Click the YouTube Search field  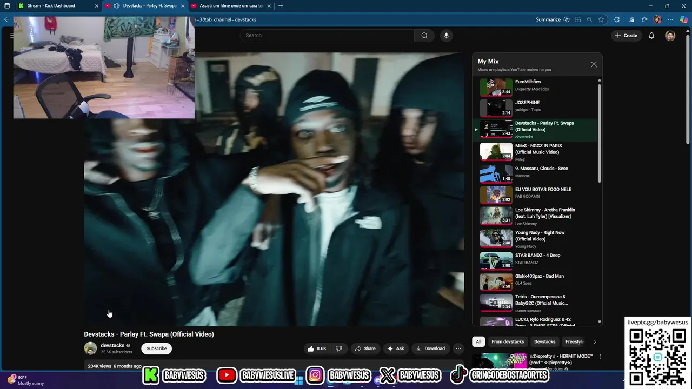(x=327, y=36)
